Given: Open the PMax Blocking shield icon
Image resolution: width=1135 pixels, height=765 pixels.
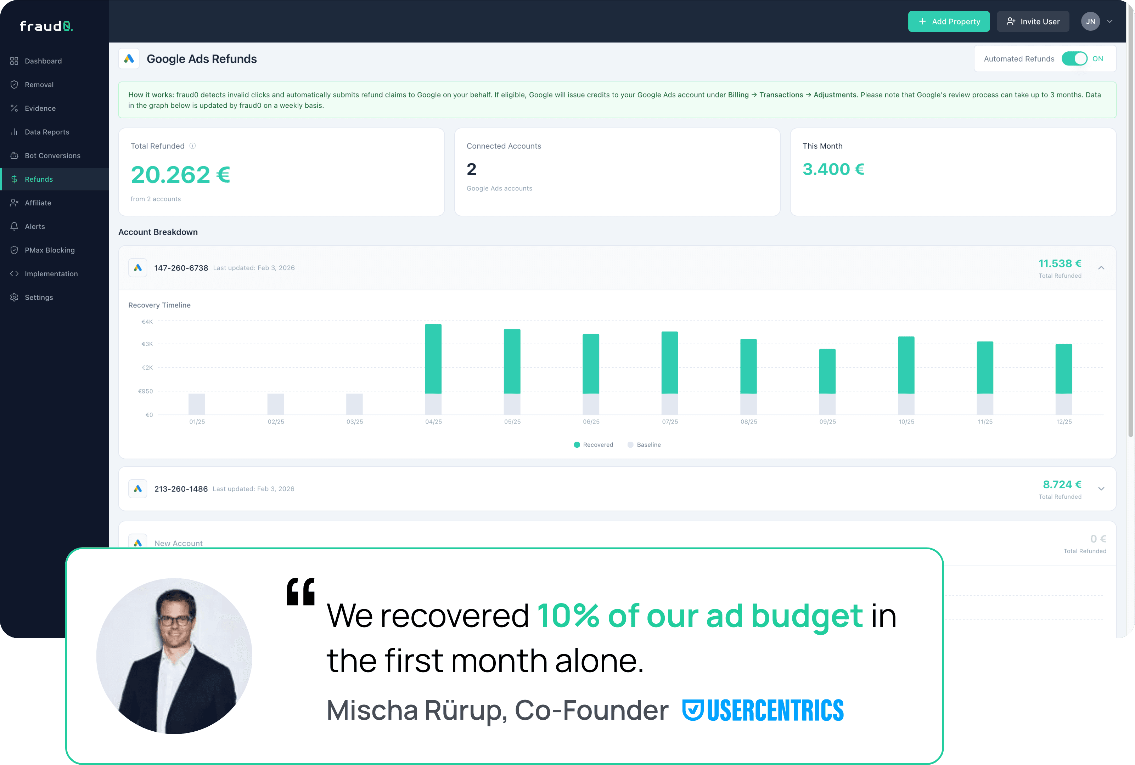Looking at the screenshot, I should 15,250.
